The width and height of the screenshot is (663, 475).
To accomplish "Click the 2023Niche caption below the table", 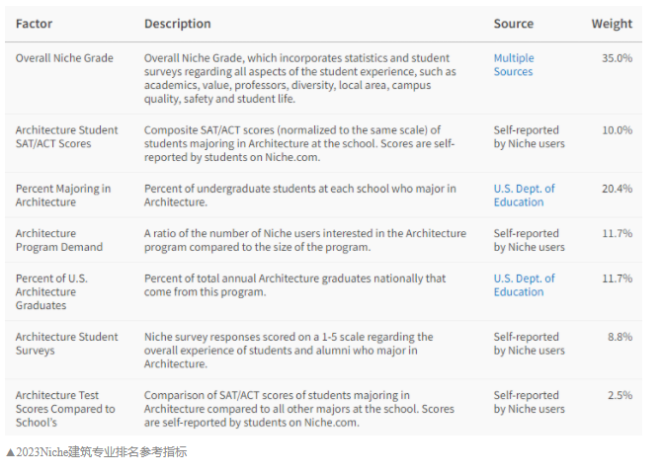I will [97, 452].
